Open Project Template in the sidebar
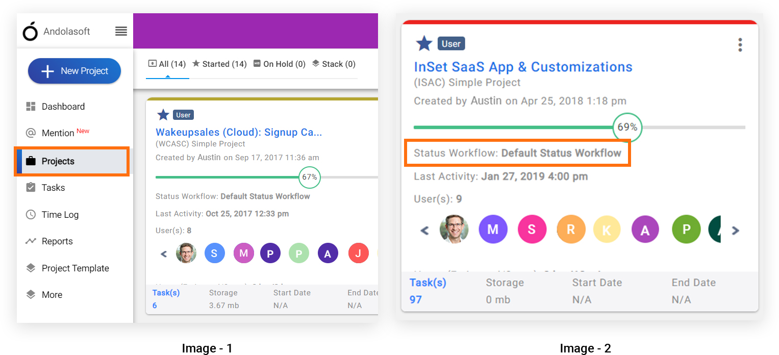Image resolution: width=779 pixels, height=355 pixels. 74,268
